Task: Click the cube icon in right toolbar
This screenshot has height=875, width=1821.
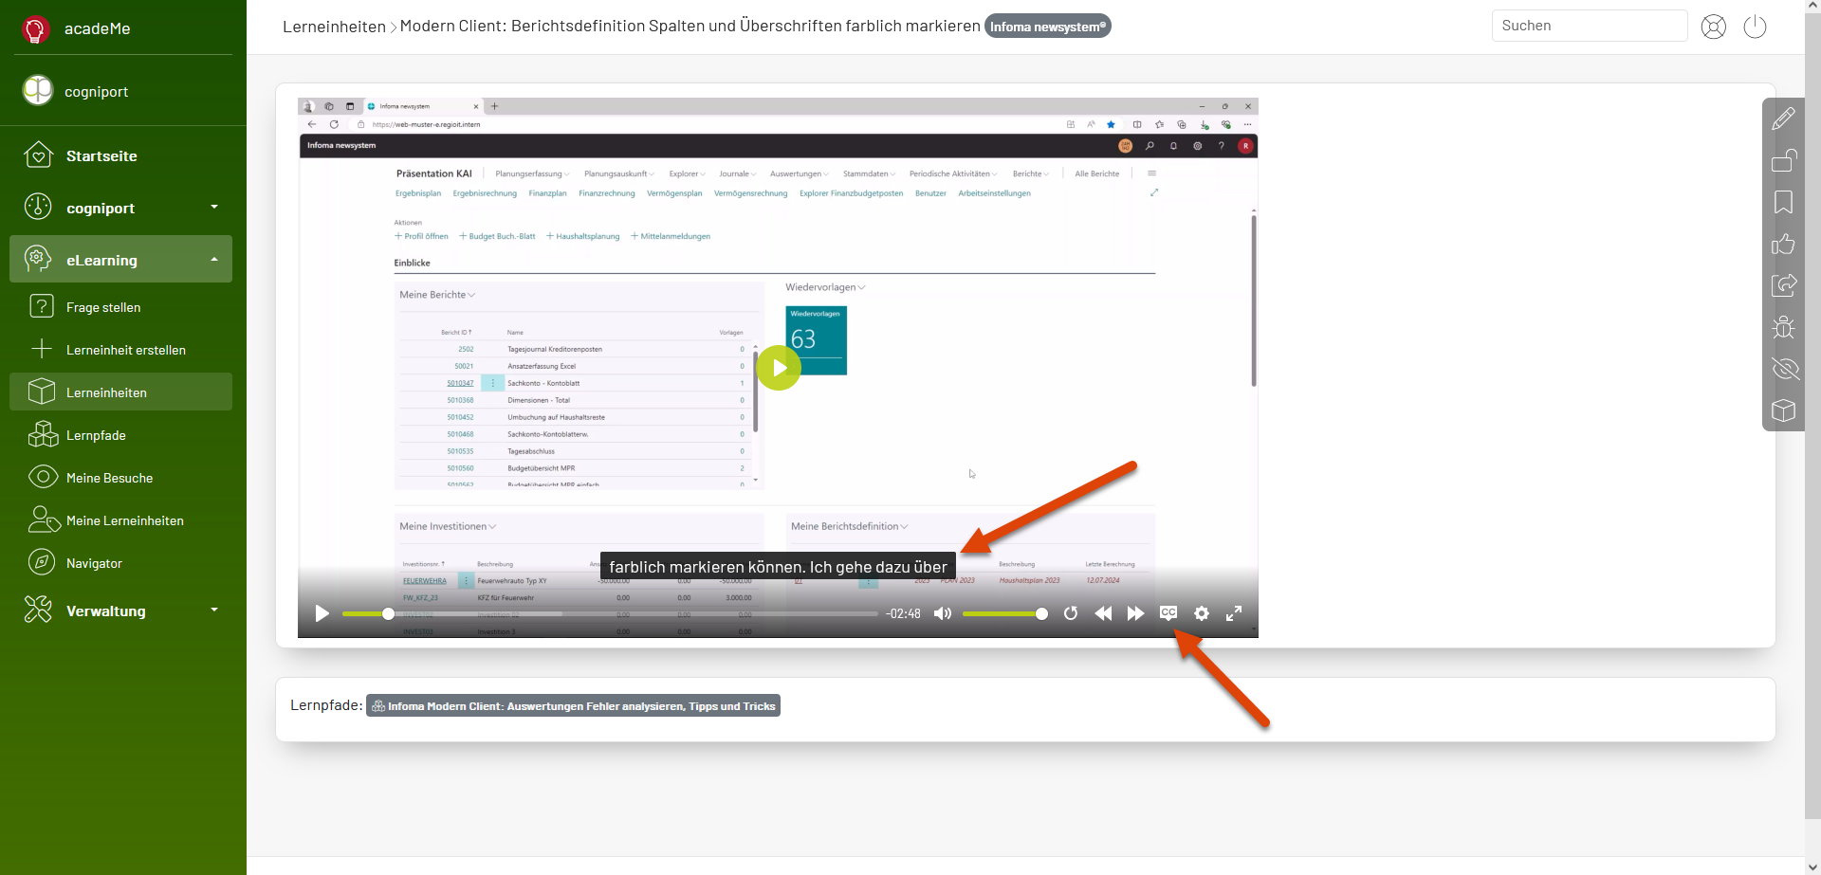Action: tap(1784, 410)
